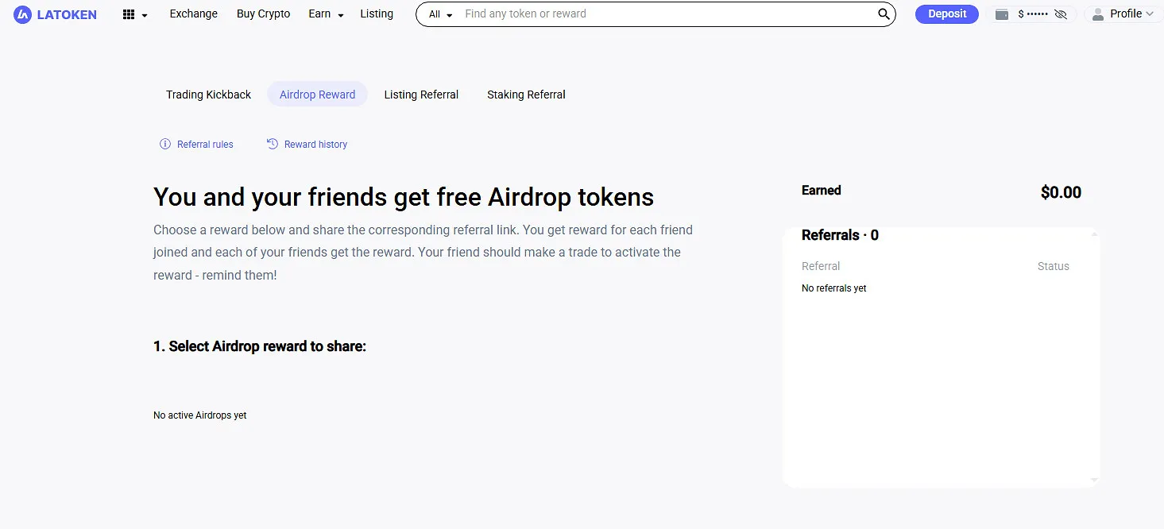
Task: Click the Reward history clock icon
Action: click(273, 144)
